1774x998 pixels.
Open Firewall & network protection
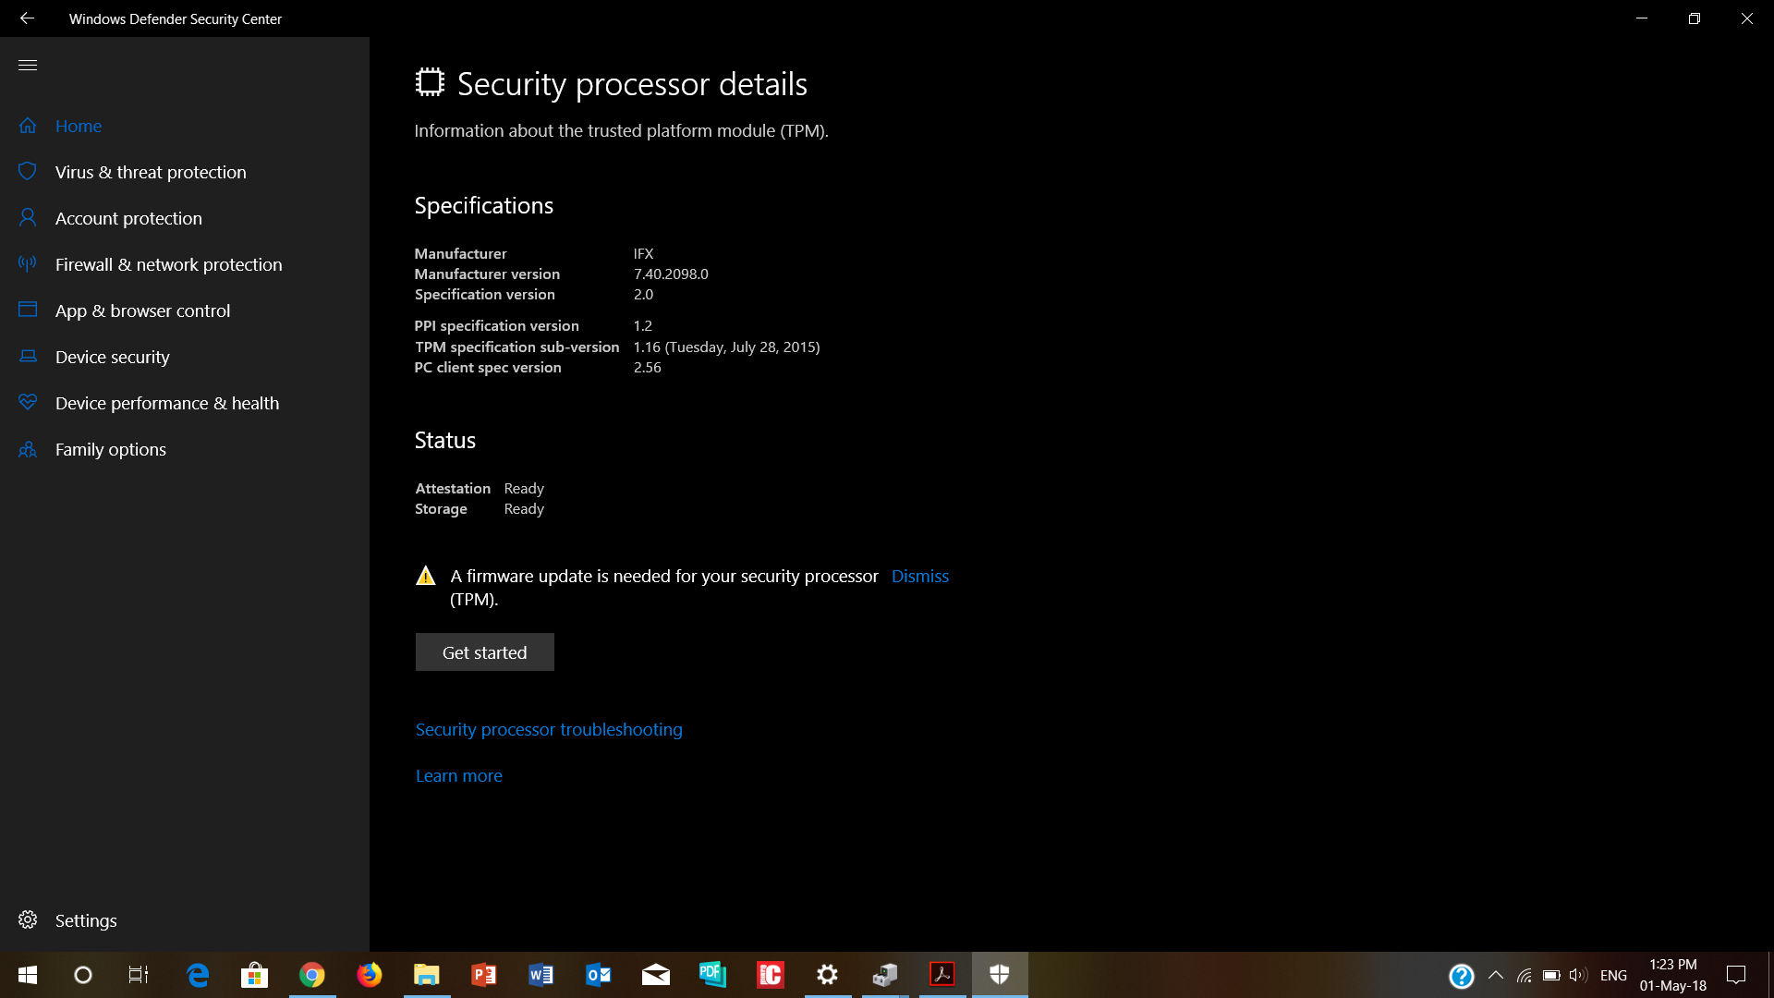(x=168, y=264)
